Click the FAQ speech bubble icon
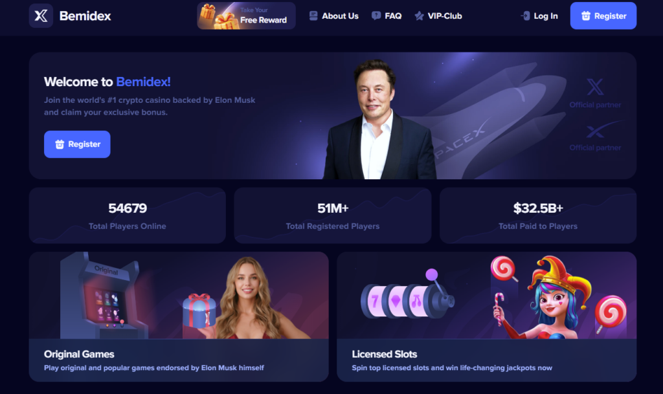Image resolution: width=663 pixels, height=394 pixels. (376, 16)
